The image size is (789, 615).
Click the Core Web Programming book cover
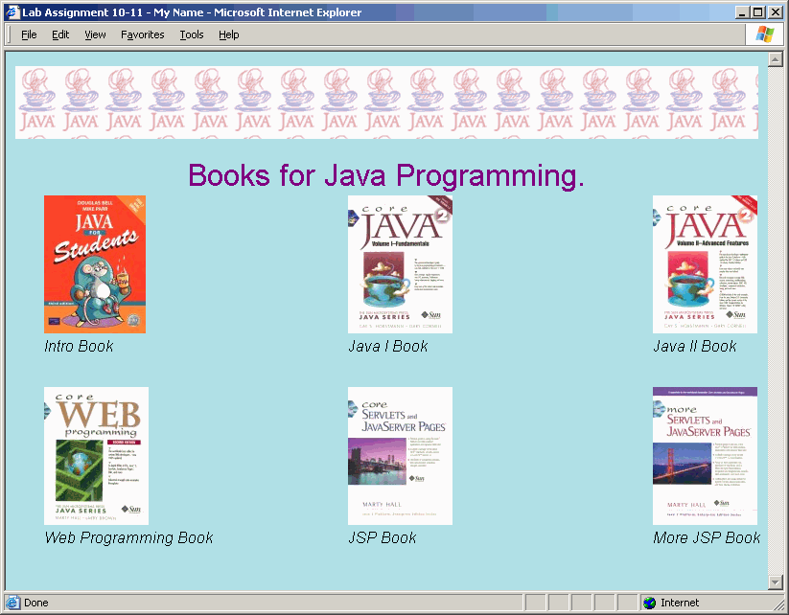pyautogui.click(x=96, y=456)
